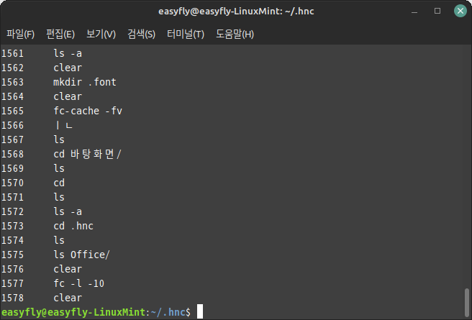
Task: Click the 'fc -l -10' command text
Action: 79,283
